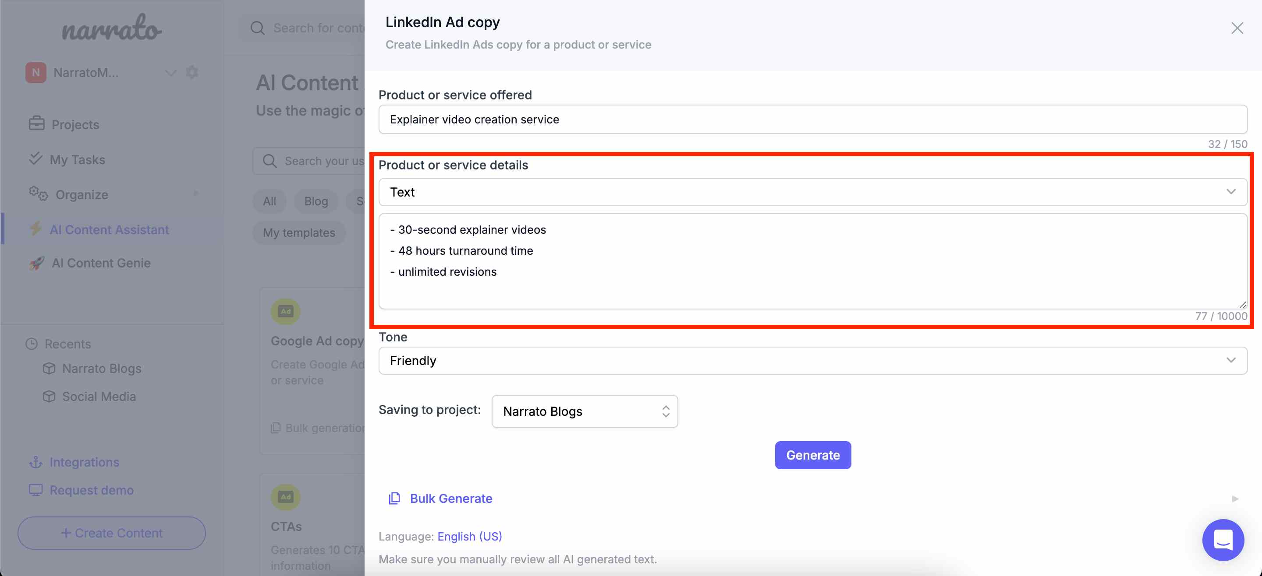
Task: Open Narrato Blogs recent project
Action: [102, 369]
